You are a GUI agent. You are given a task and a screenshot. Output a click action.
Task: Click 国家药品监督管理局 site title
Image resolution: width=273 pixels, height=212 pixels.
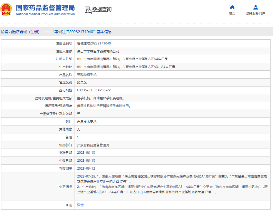(x=45, y=8)
